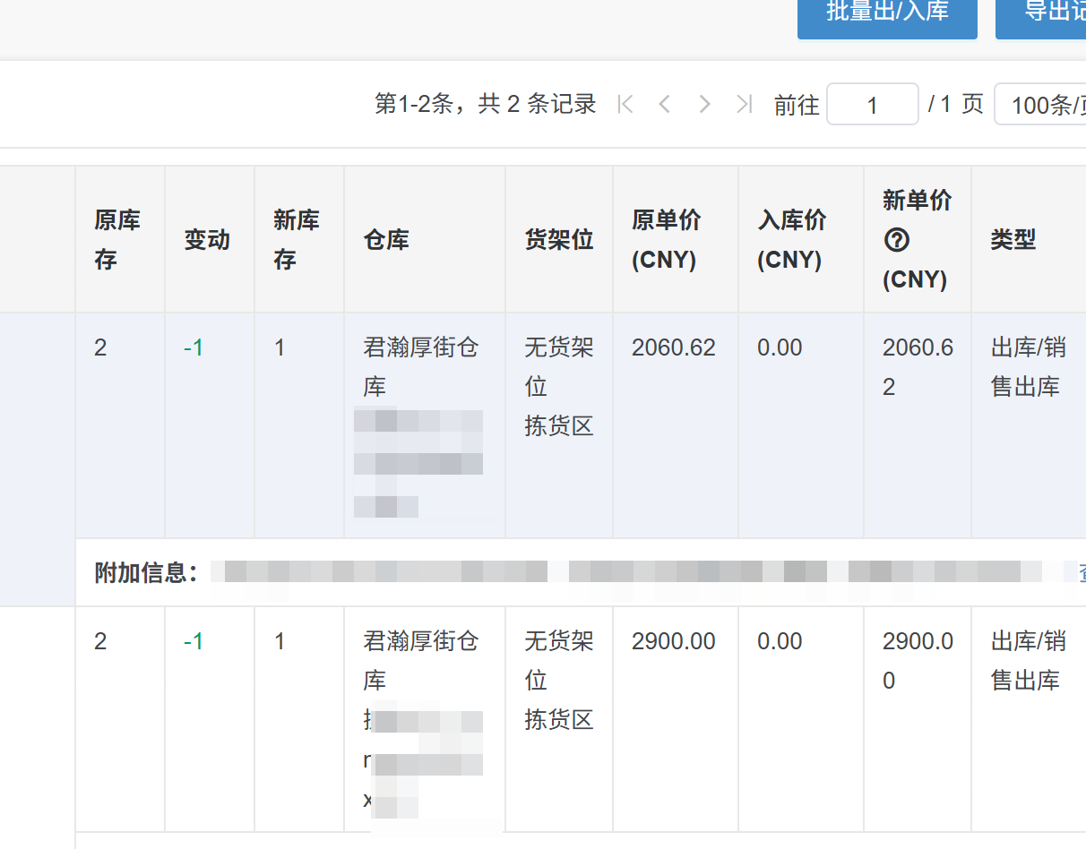This screenshot has height=849, width=1086.
Task: Click the 货架位 column header
Action: (558, 240)
